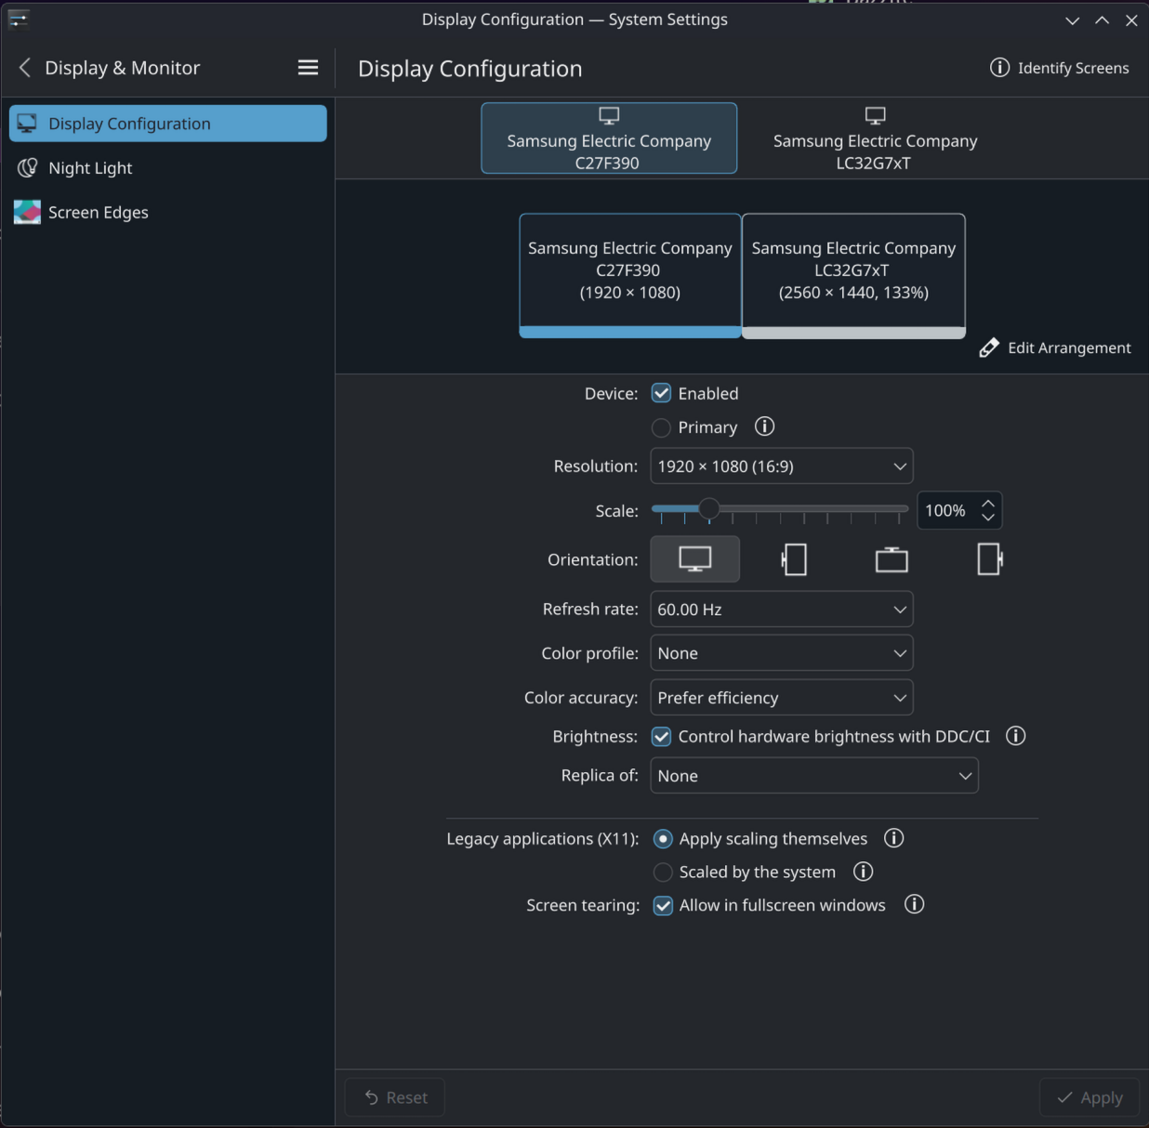Switch to the Samsung C27F390 display tab
Image resolution: width=1149 pixels, height=1128 pixels.
609,138
